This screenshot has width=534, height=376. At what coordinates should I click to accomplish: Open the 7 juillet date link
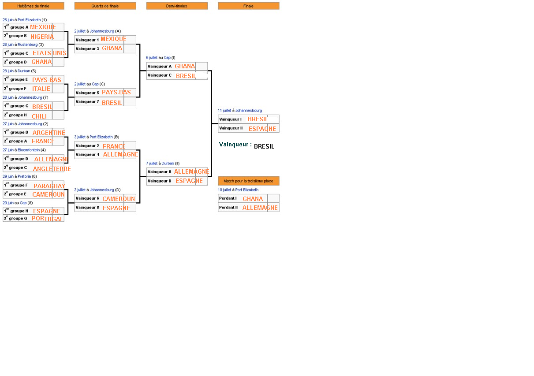coord(152,164)
